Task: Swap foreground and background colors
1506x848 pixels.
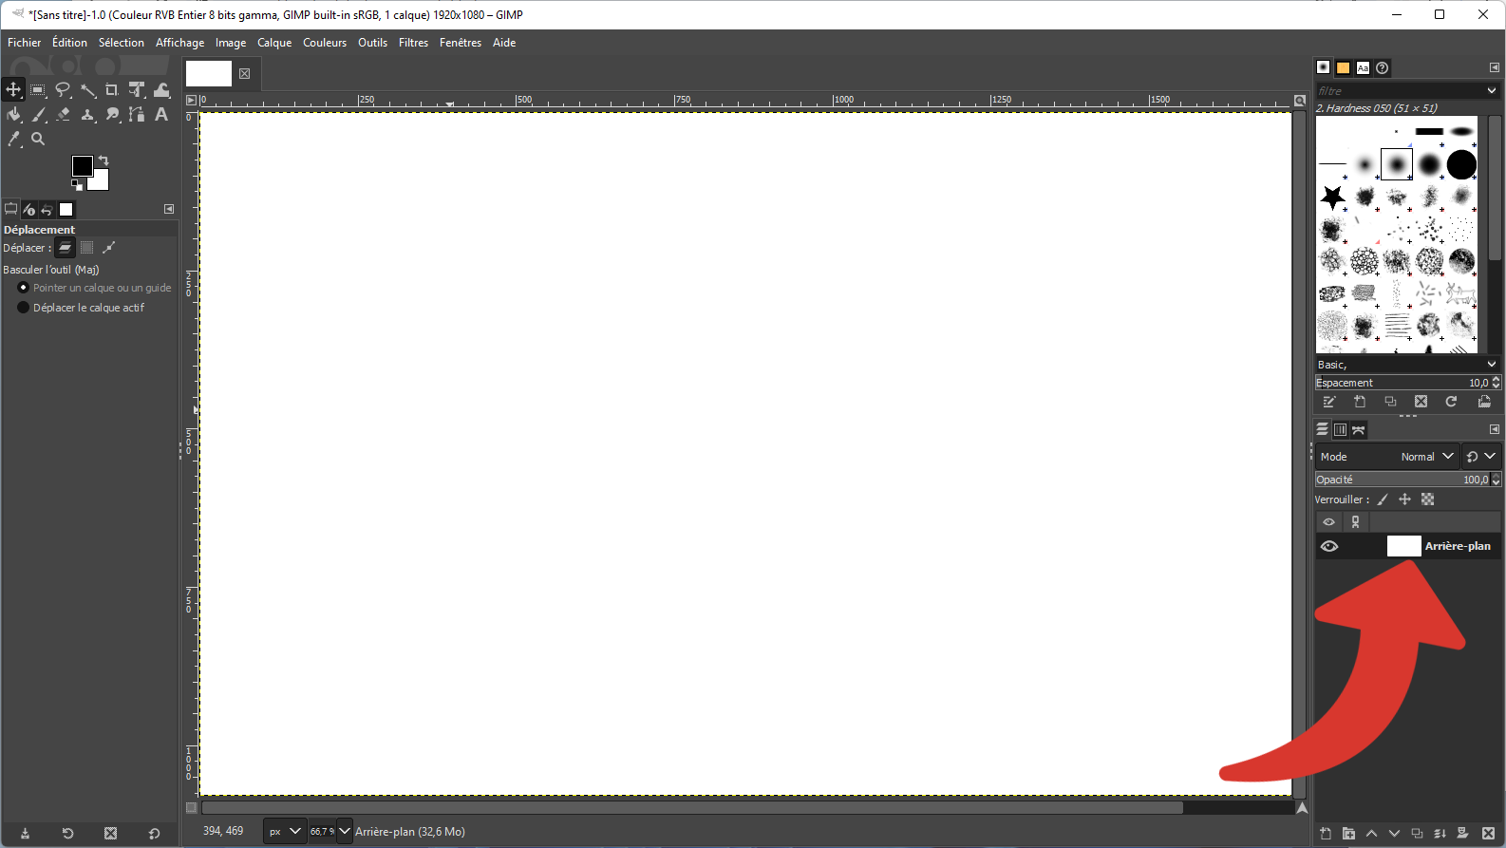Action: (104, 160)
